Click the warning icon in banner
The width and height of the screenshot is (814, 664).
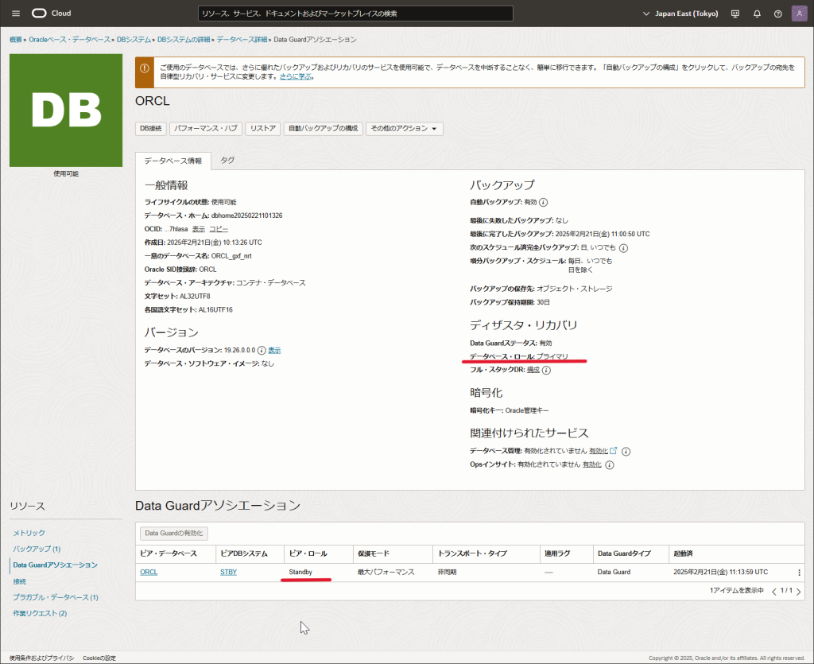coord(145,68)
